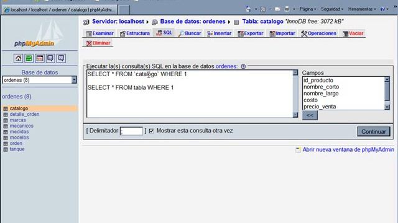
Task: Select costo in Campos list
Action: (310, 100)
